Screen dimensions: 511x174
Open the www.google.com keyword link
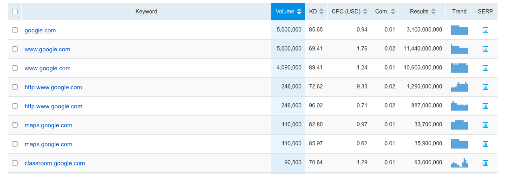pyautogui.click(x=47, y=50)
